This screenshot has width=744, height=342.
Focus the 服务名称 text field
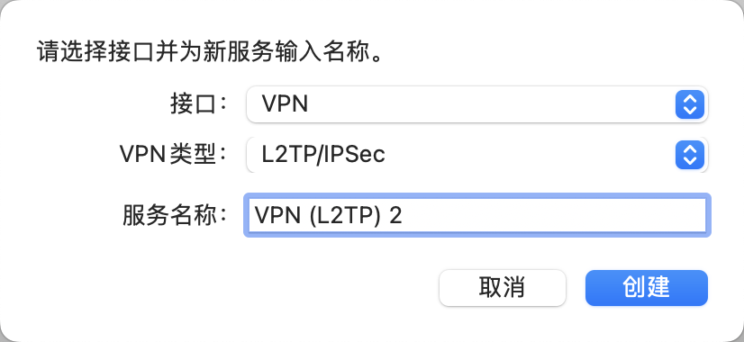click(476, 215)
